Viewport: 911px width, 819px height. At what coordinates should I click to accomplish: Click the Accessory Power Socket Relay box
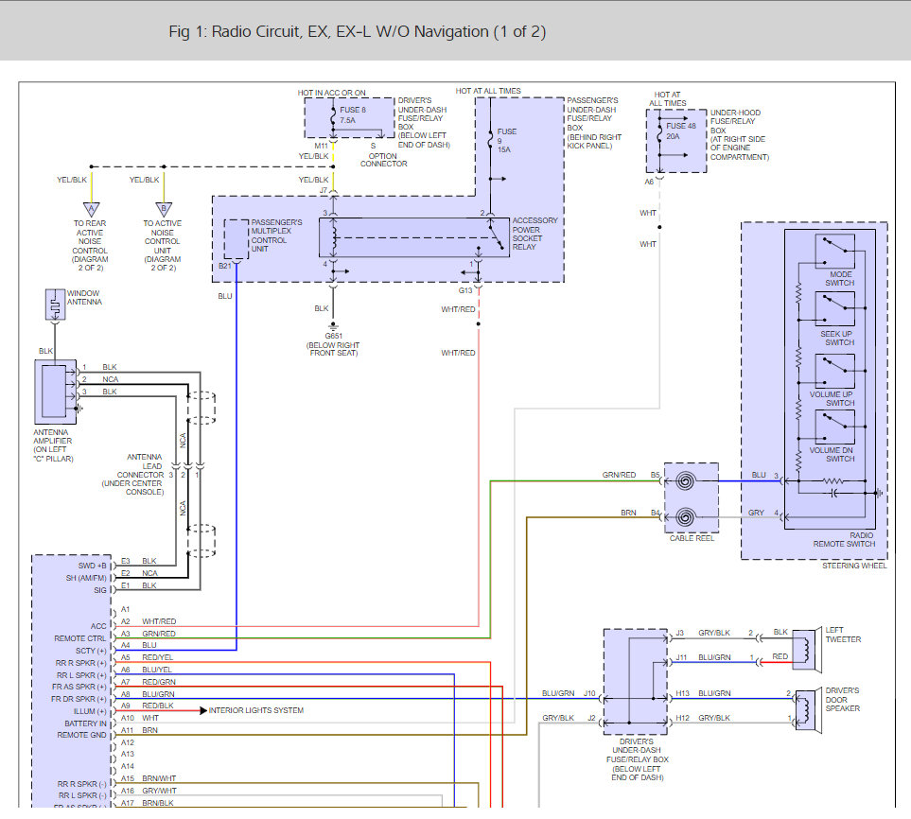click(414, 237)
